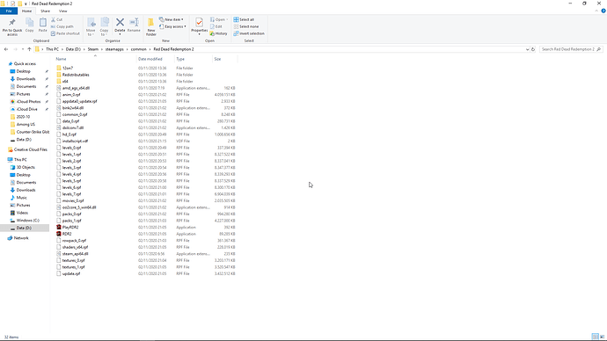Select the installscript.vdf file
607x341 pixels.
click(75, 141)
